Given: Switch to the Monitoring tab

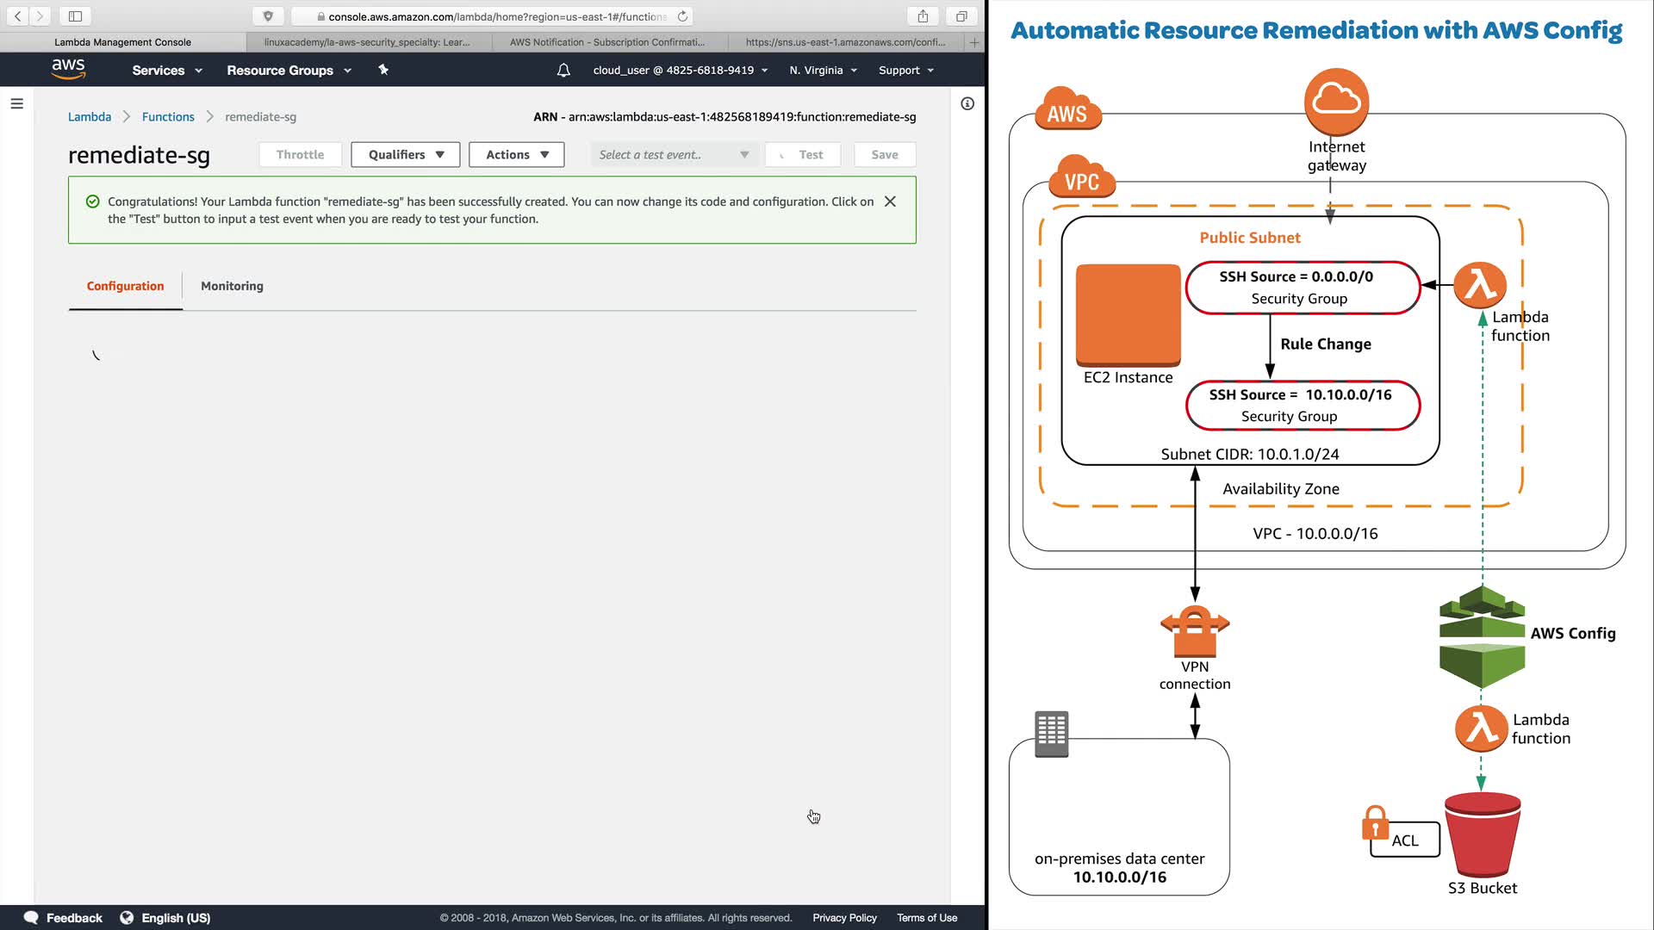Looking at the screenshot, I should point(232,286).
